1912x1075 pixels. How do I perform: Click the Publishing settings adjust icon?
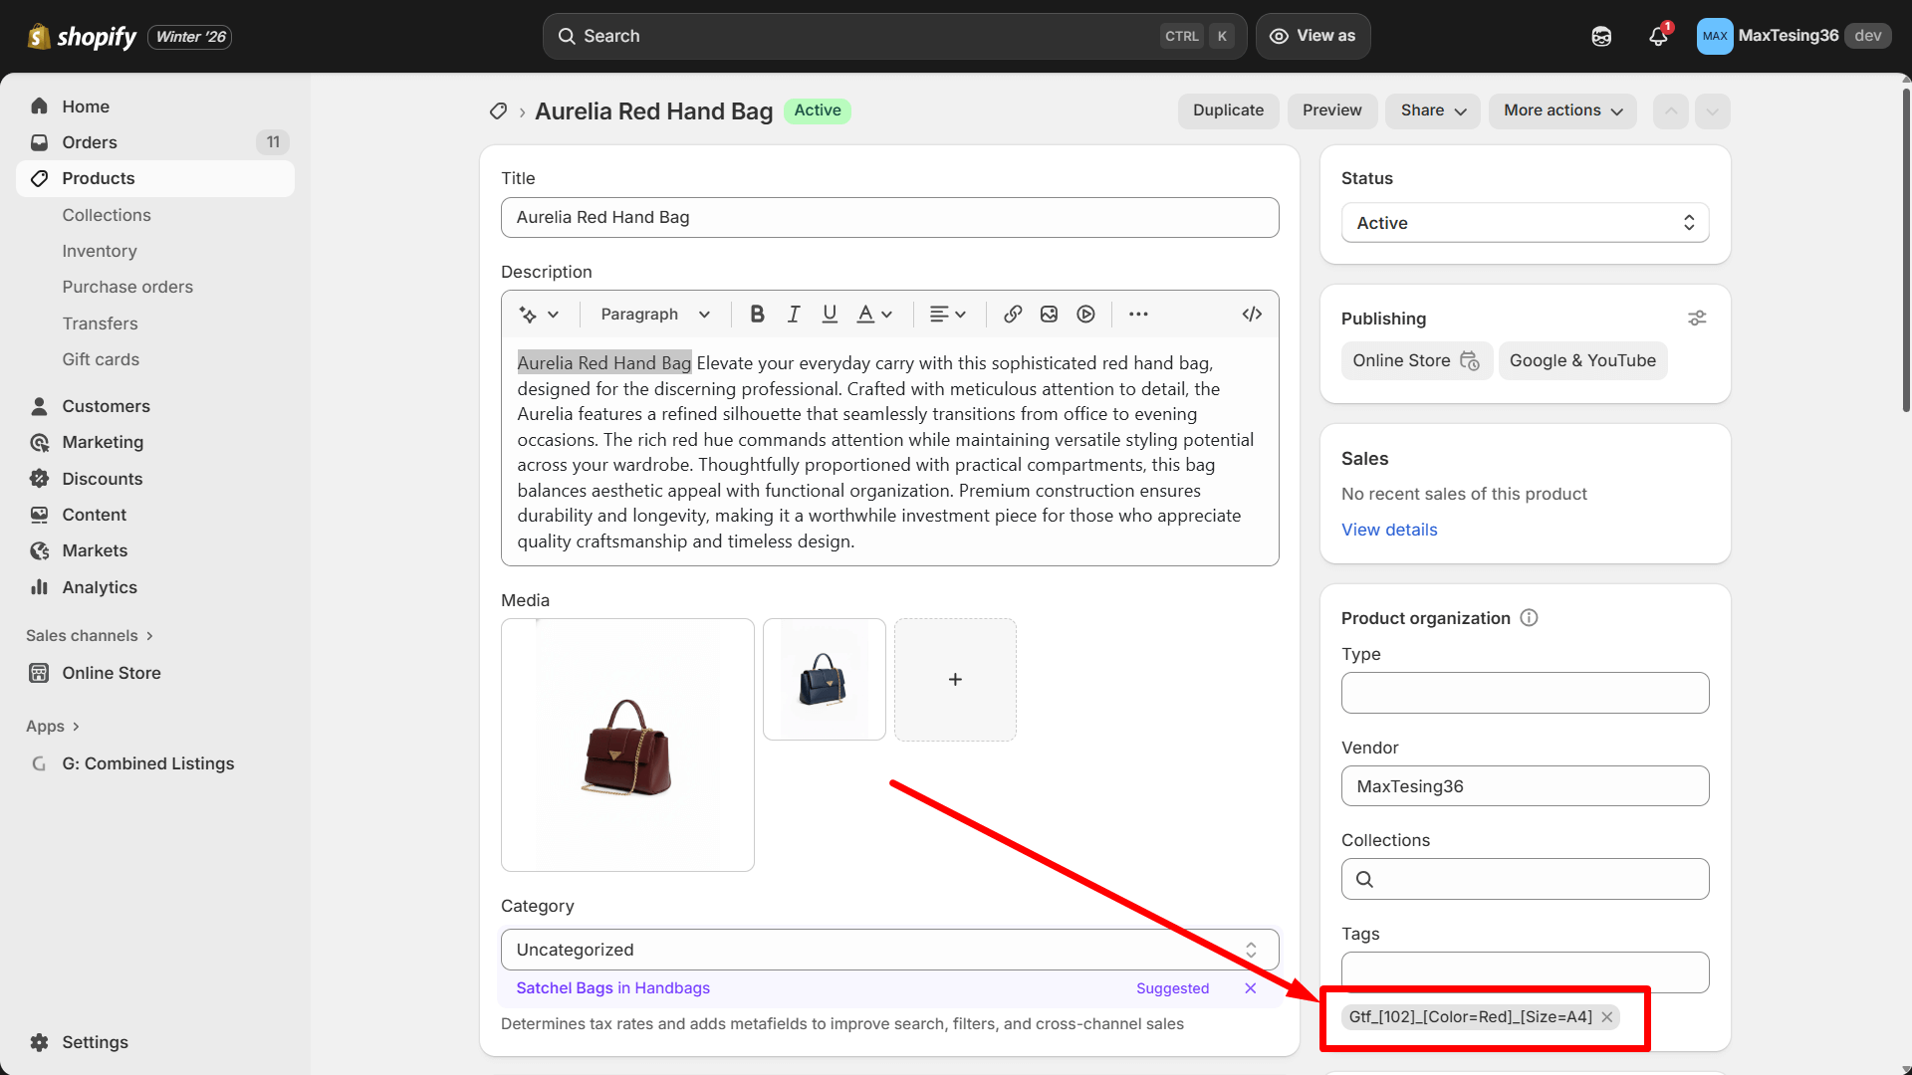click(x=1698, y=318)
